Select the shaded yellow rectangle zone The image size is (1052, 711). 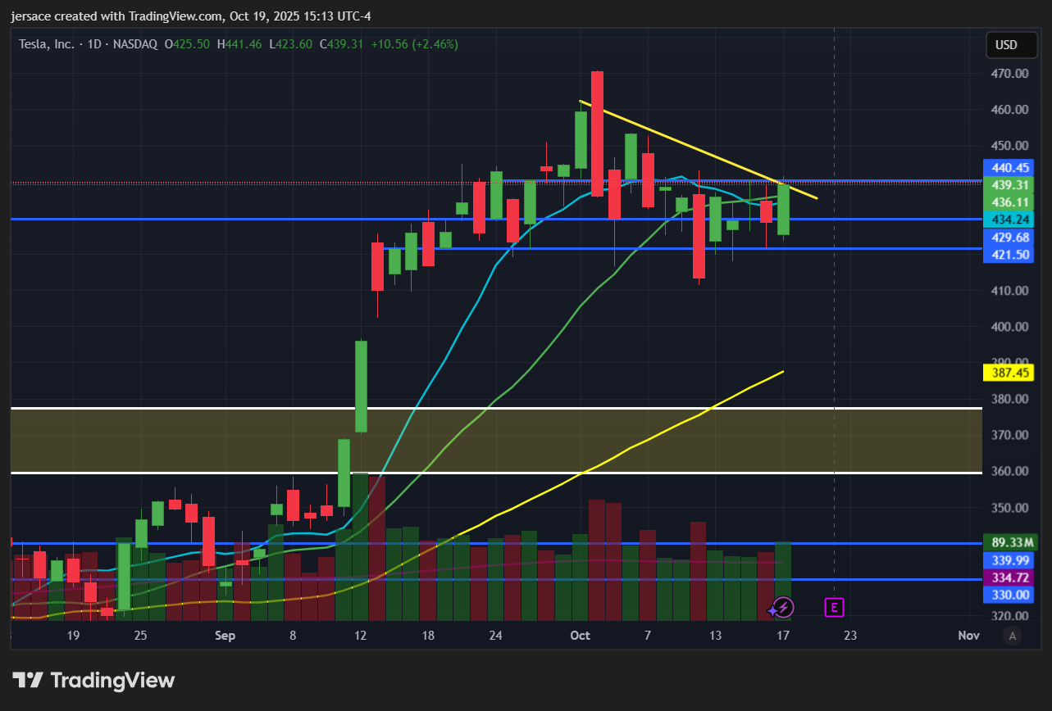coord(496,440)
